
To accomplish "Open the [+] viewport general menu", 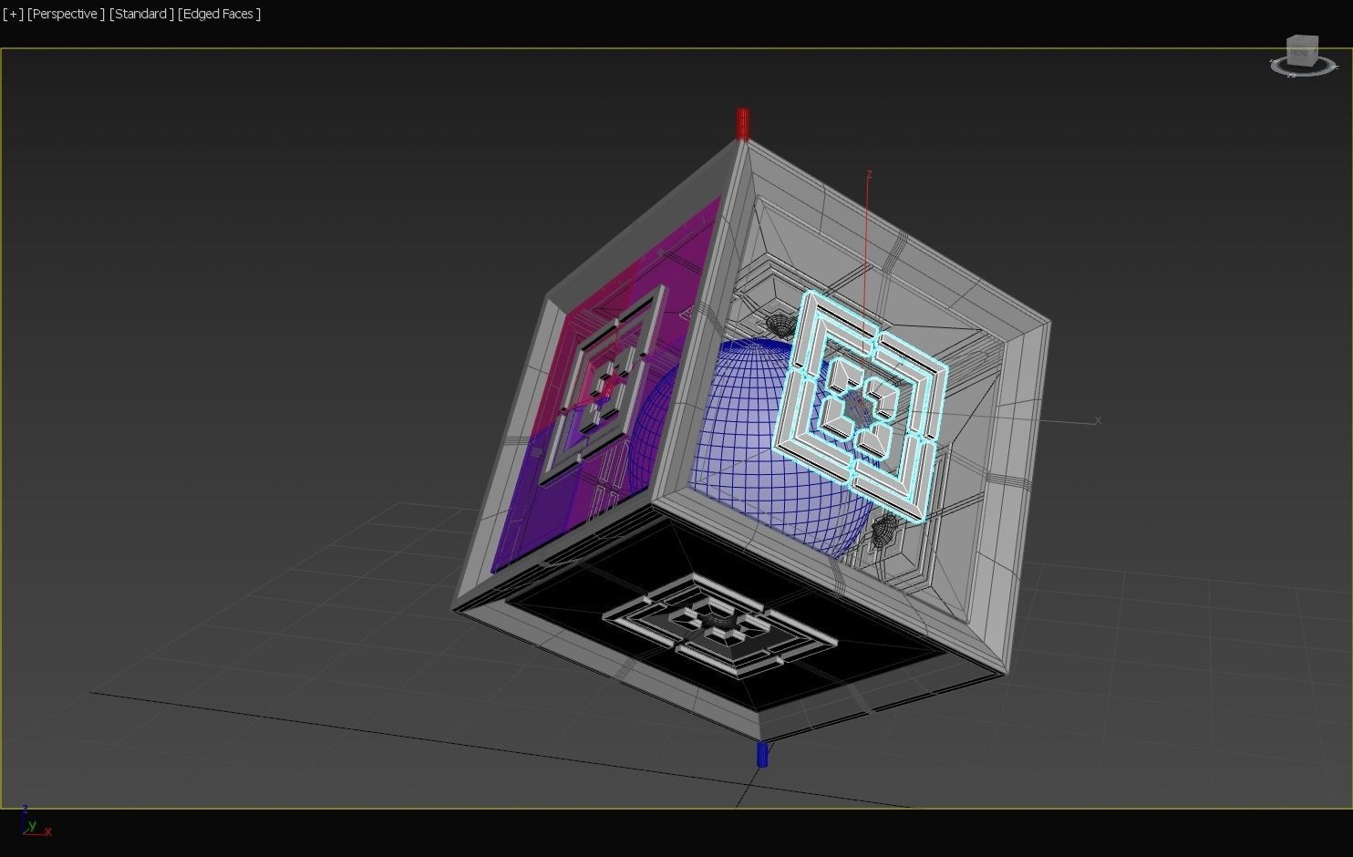I will [x=13, y=14].
